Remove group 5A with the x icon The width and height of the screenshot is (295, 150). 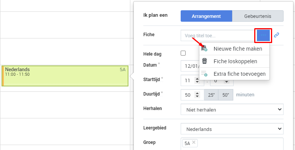click(x=194, y=142)
